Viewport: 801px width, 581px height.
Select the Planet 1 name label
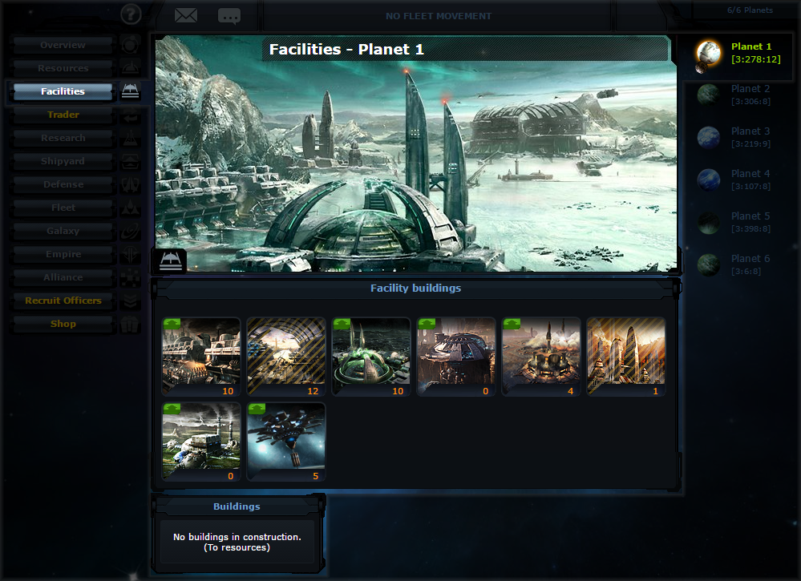[x=751, y=46]
